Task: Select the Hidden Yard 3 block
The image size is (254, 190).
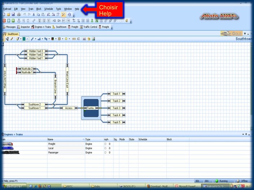Action: 36,51
